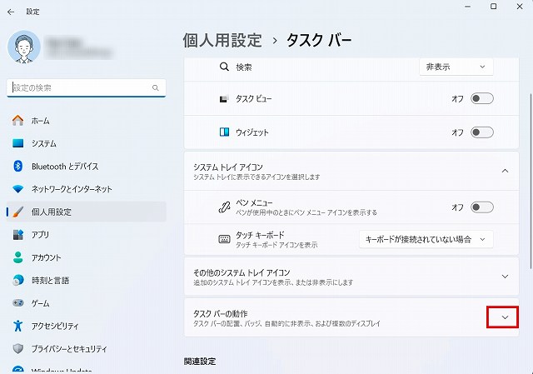
Task: Click the search magnifier icon in settings search
Action: [155, 87]
